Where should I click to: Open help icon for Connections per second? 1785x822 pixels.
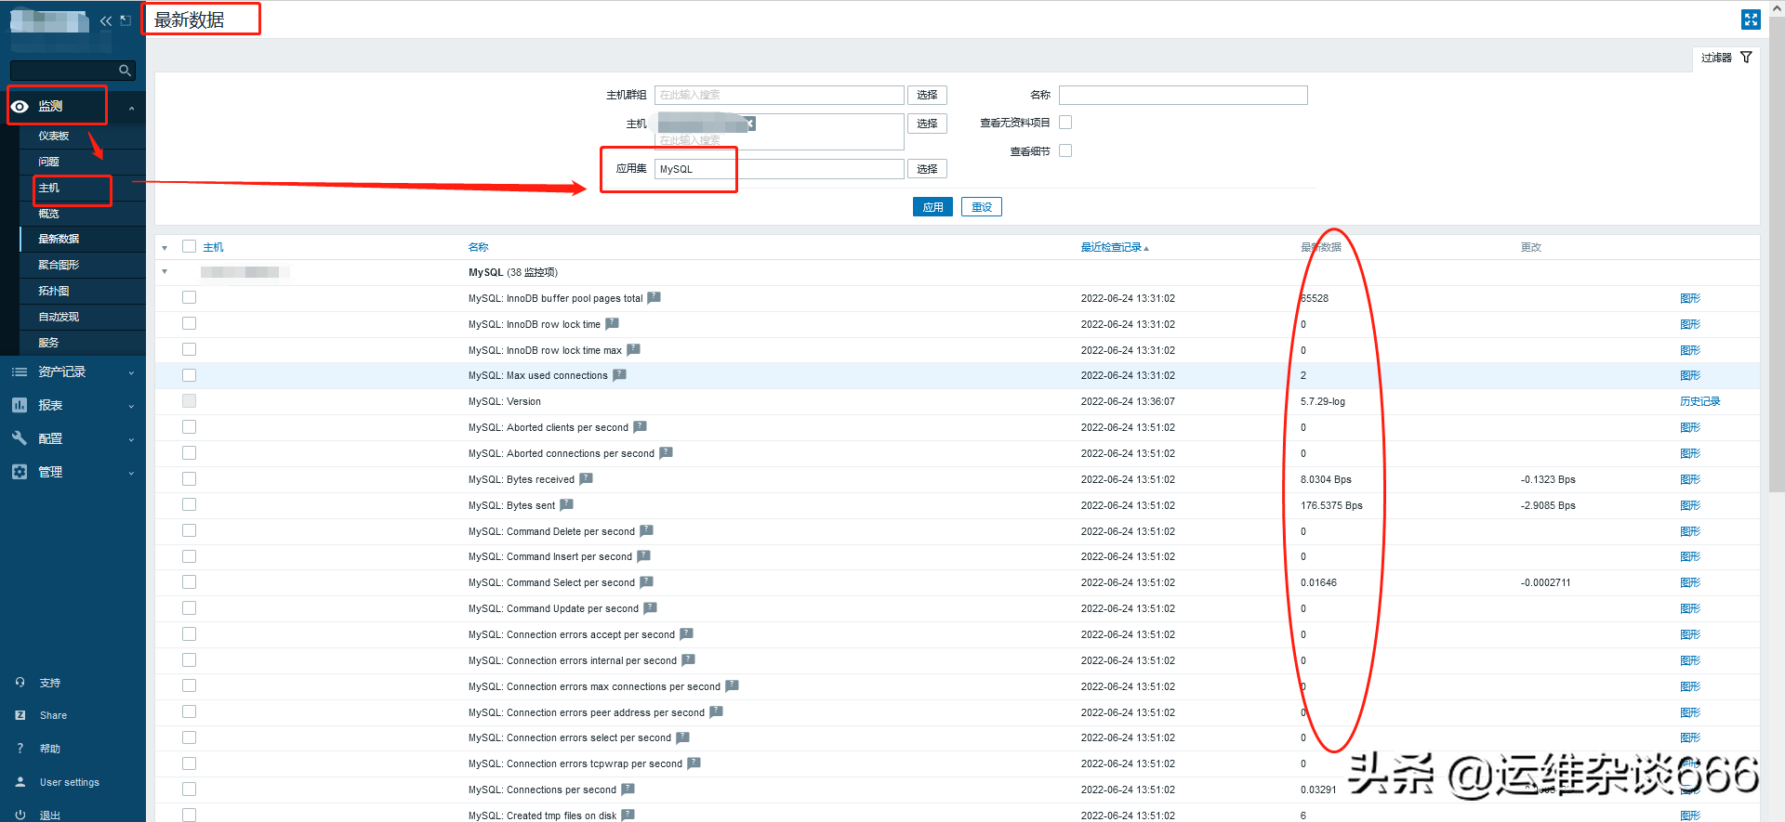pos(628,789)
